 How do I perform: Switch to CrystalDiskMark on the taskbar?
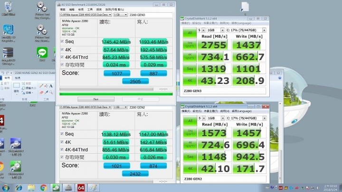coord(56,188)
